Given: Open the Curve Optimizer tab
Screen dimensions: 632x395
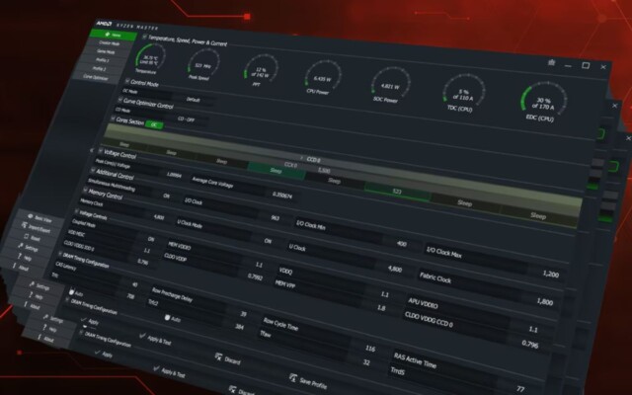Looking at the screenshot, I should pyautogui.click(x=96, y=77).
